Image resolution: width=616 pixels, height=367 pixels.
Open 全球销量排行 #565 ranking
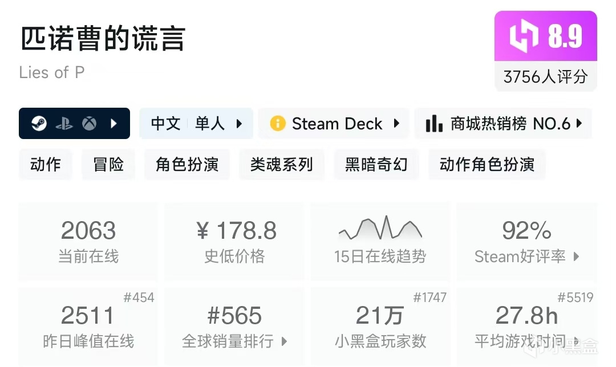point(234,327)
